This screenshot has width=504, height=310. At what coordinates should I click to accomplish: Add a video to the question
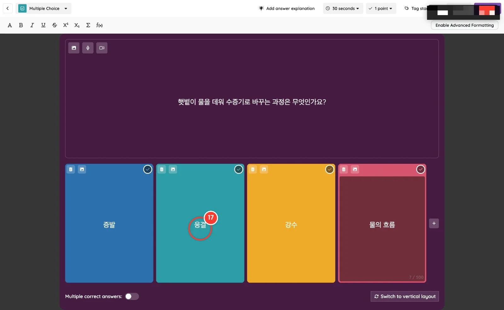(x=102, y=48)
